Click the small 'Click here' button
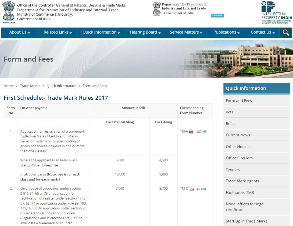 pyautogui.click(x=217, y=16)
